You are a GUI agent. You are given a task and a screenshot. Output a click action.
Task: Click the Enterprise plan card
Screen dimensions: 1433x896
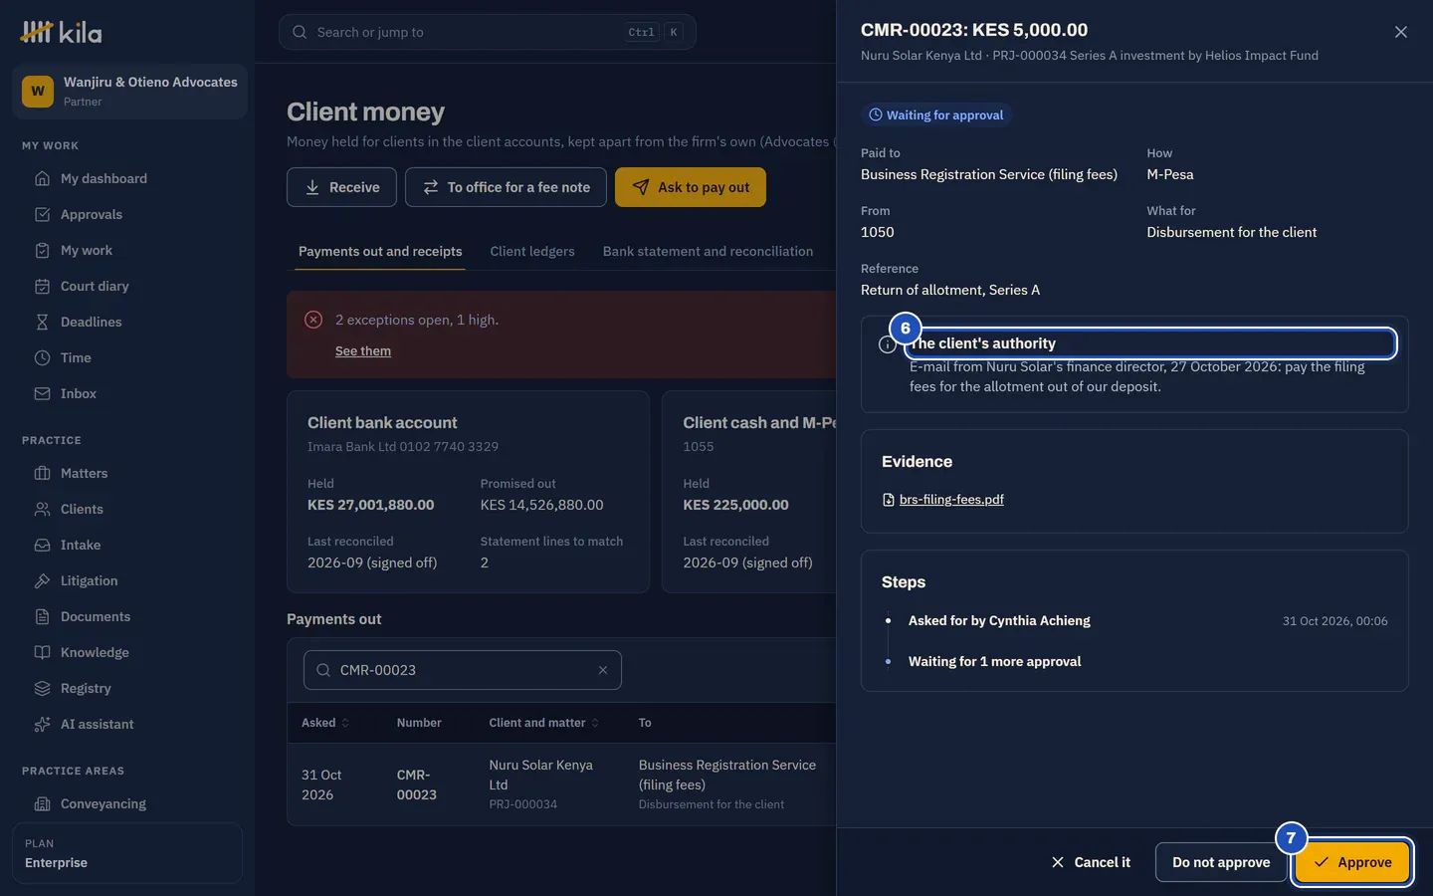coord(127,853)
